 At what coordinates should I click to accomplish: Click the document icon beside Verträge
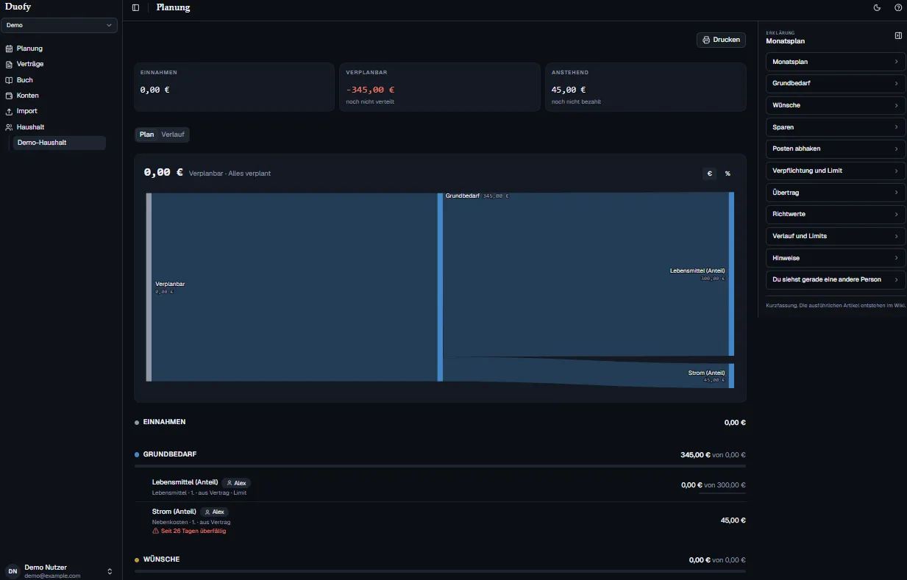(x=10, y=64)
